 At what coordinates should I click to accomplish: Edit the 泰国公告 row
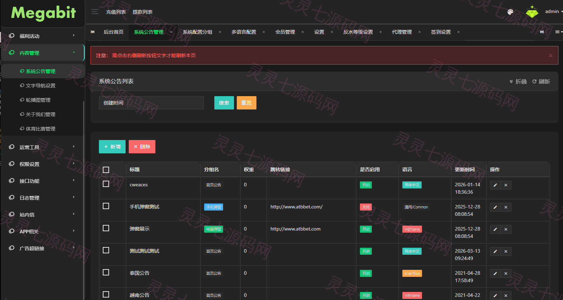point(495,273)
